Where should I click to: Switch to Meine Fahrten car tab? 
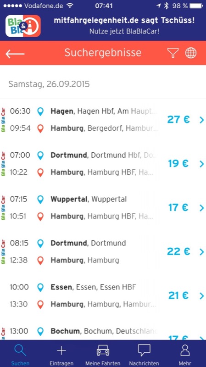[x=103, y=354]
